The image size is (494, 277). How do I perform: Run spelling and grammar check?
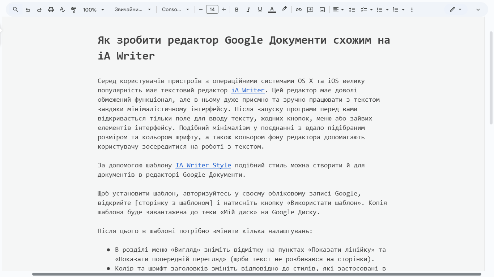pos(63,10)
